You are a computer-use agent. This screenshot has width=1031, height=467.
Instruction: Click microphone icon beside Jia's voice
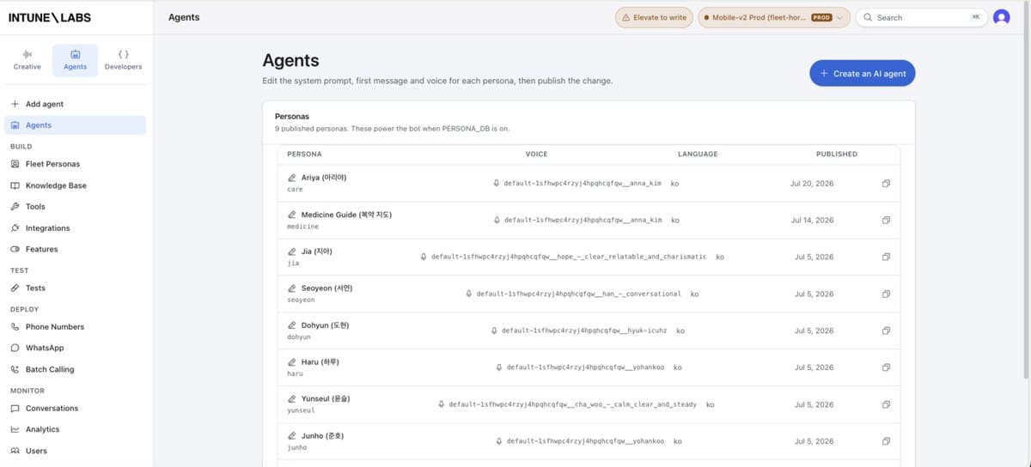tap(424, 257)
